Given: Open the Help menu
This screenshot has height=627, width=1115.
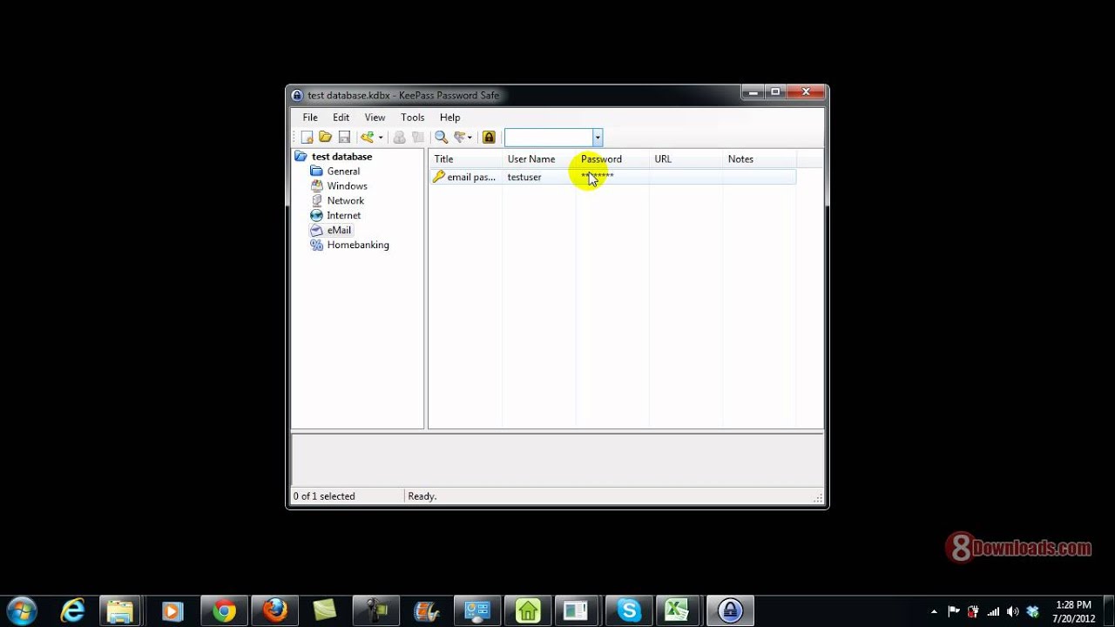Looking at the screenshot, I should click(449, 118).
